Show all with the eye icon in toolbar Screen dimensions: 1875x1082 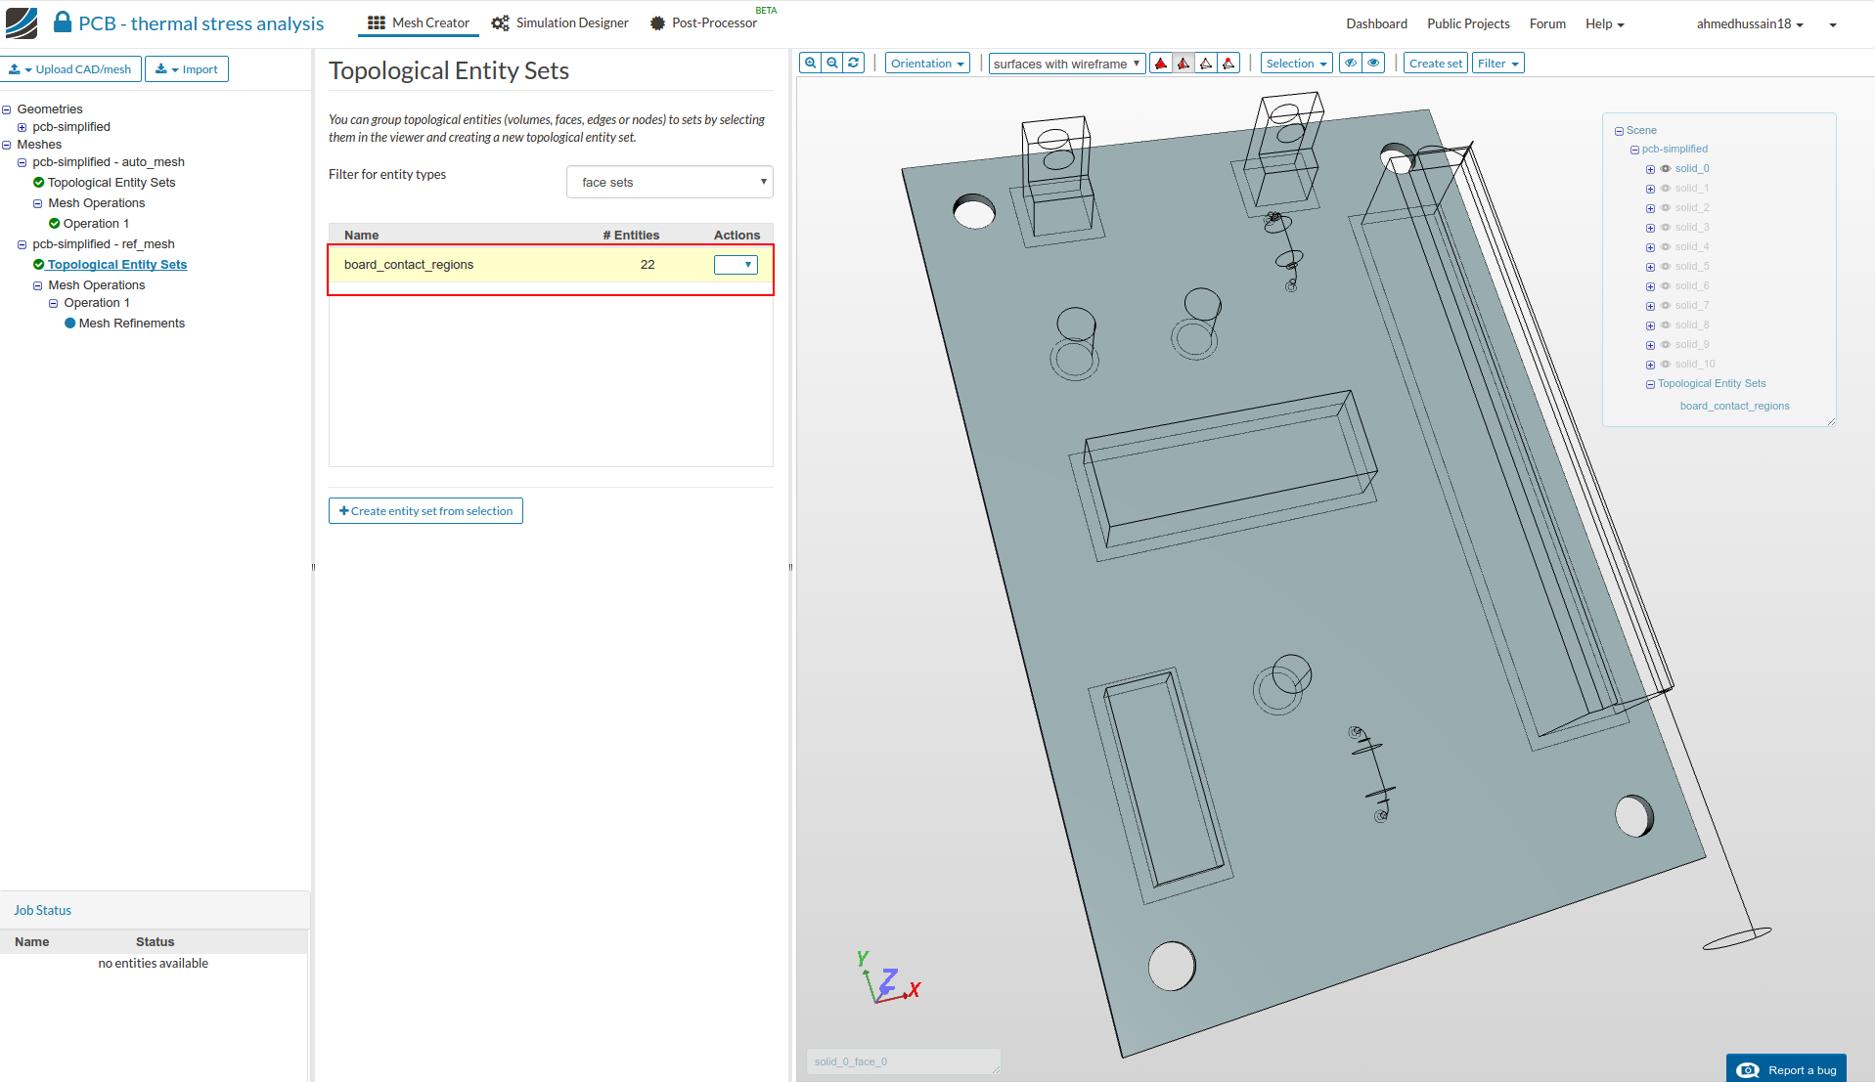click(x=1374, y=64)
